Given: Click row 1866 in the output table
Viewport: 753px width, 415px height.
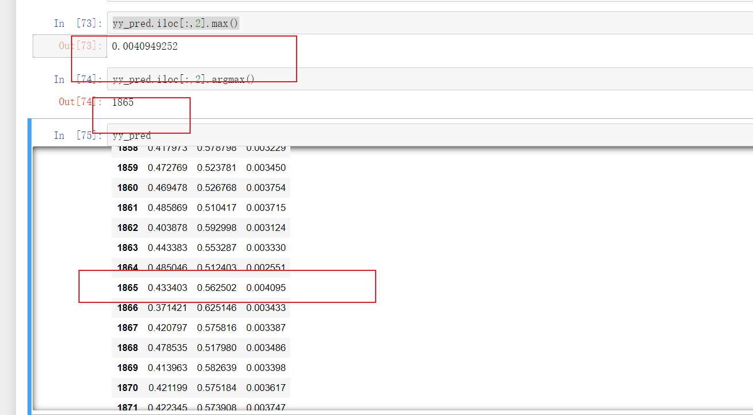Looking at the screenshot, I should click(x=200, y=308).
